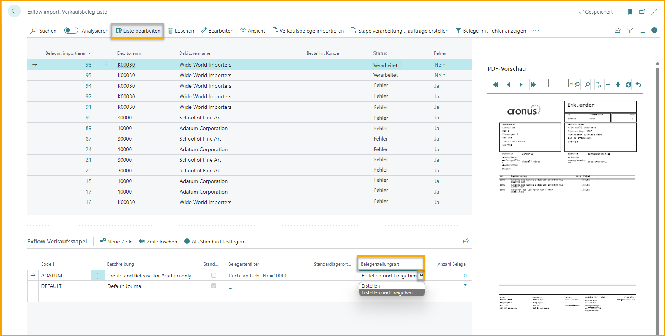Open import document number 95

point(89,75)
